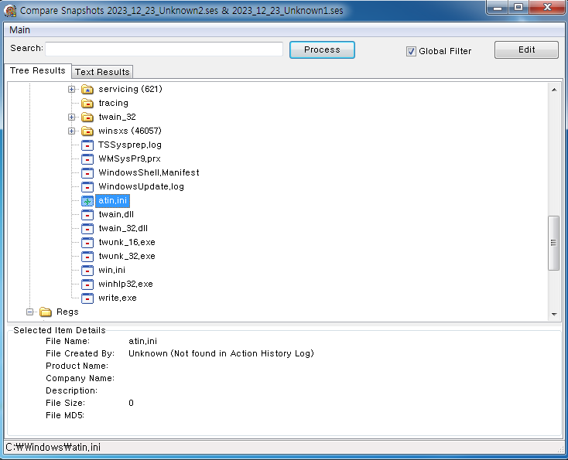Select twain_32.dll in the tree
Screen dimensions: 568x460
coord(123,229)
